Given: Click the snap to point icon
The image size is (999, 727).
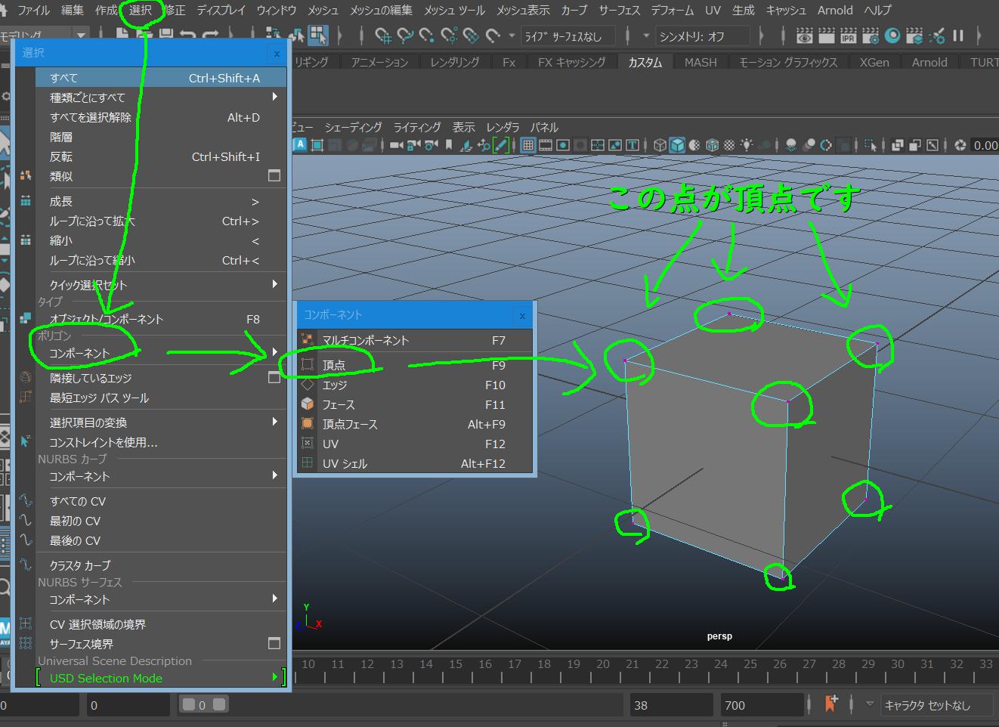Looking at the screenshot, I should pos(427,36).
